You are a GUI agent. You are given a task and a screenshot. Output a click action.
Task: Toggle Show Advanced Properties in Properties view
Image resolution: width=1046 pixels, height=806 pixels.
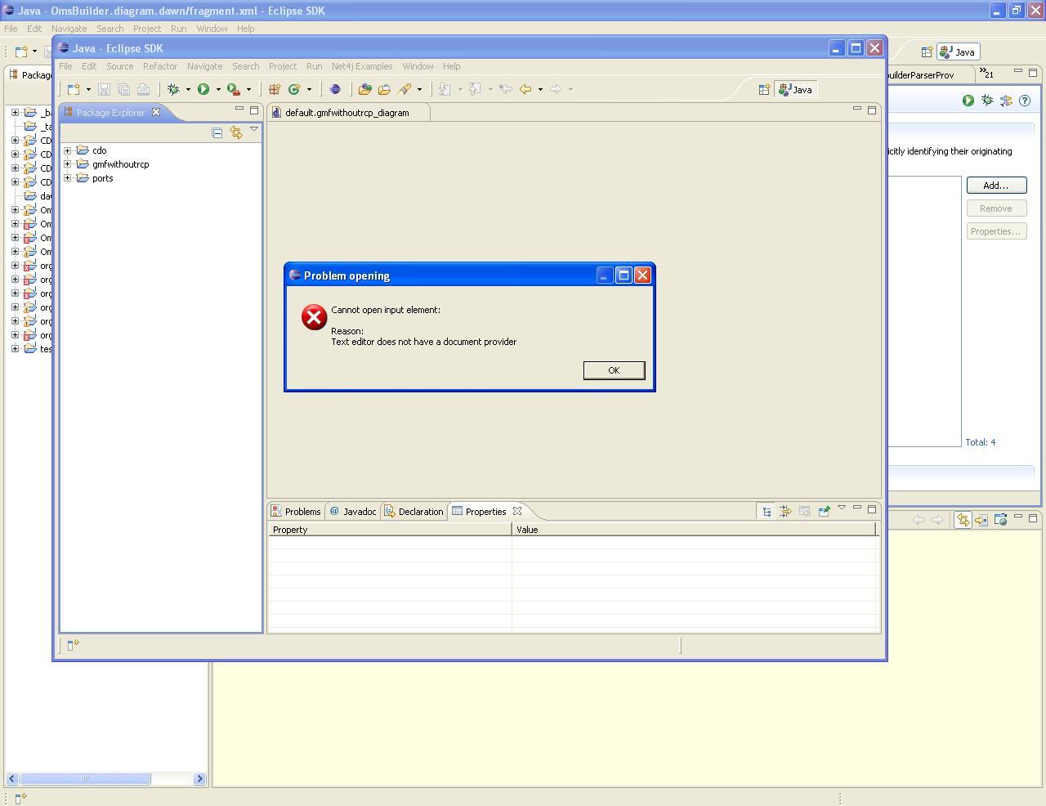pos(785,512)
